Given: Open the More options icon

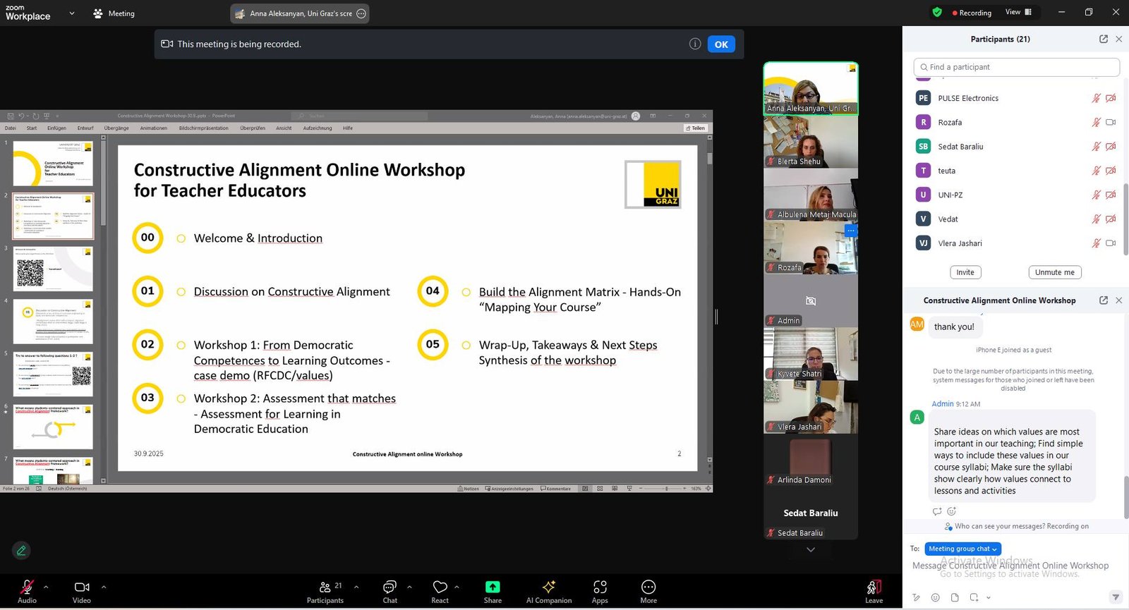Looking at the screenshot, I should [x=648, y=587].
